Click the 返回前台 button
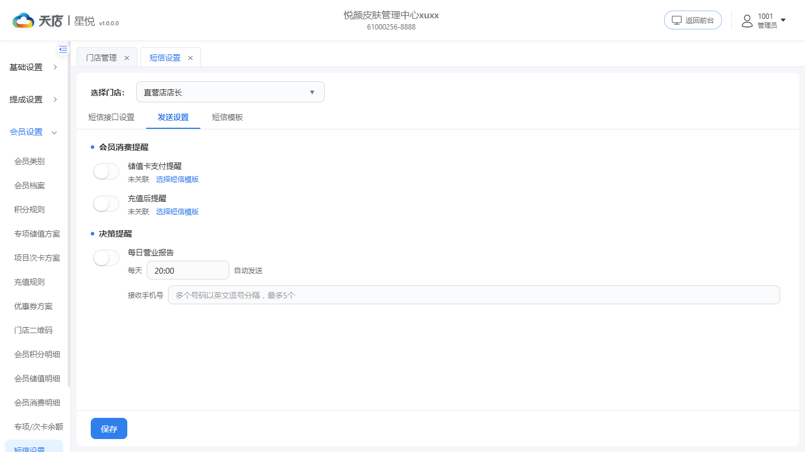Viewport: 805px width, 452px height. coord(693,20)
